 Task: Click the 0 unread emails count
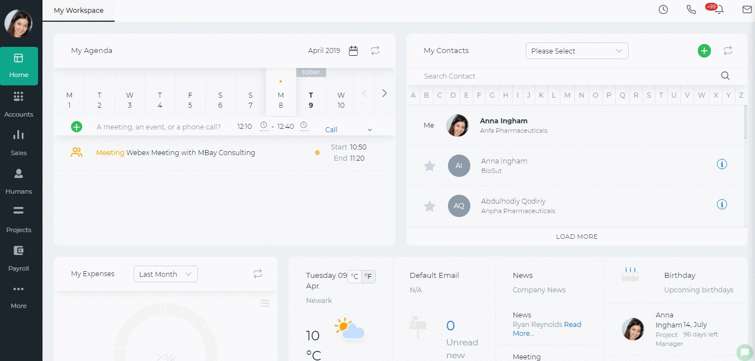point(450,326)
